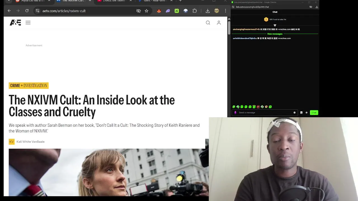This screenshot has height=201, width=358.
Task: Click the 'Advertisement' label
Action: (34, 45)
